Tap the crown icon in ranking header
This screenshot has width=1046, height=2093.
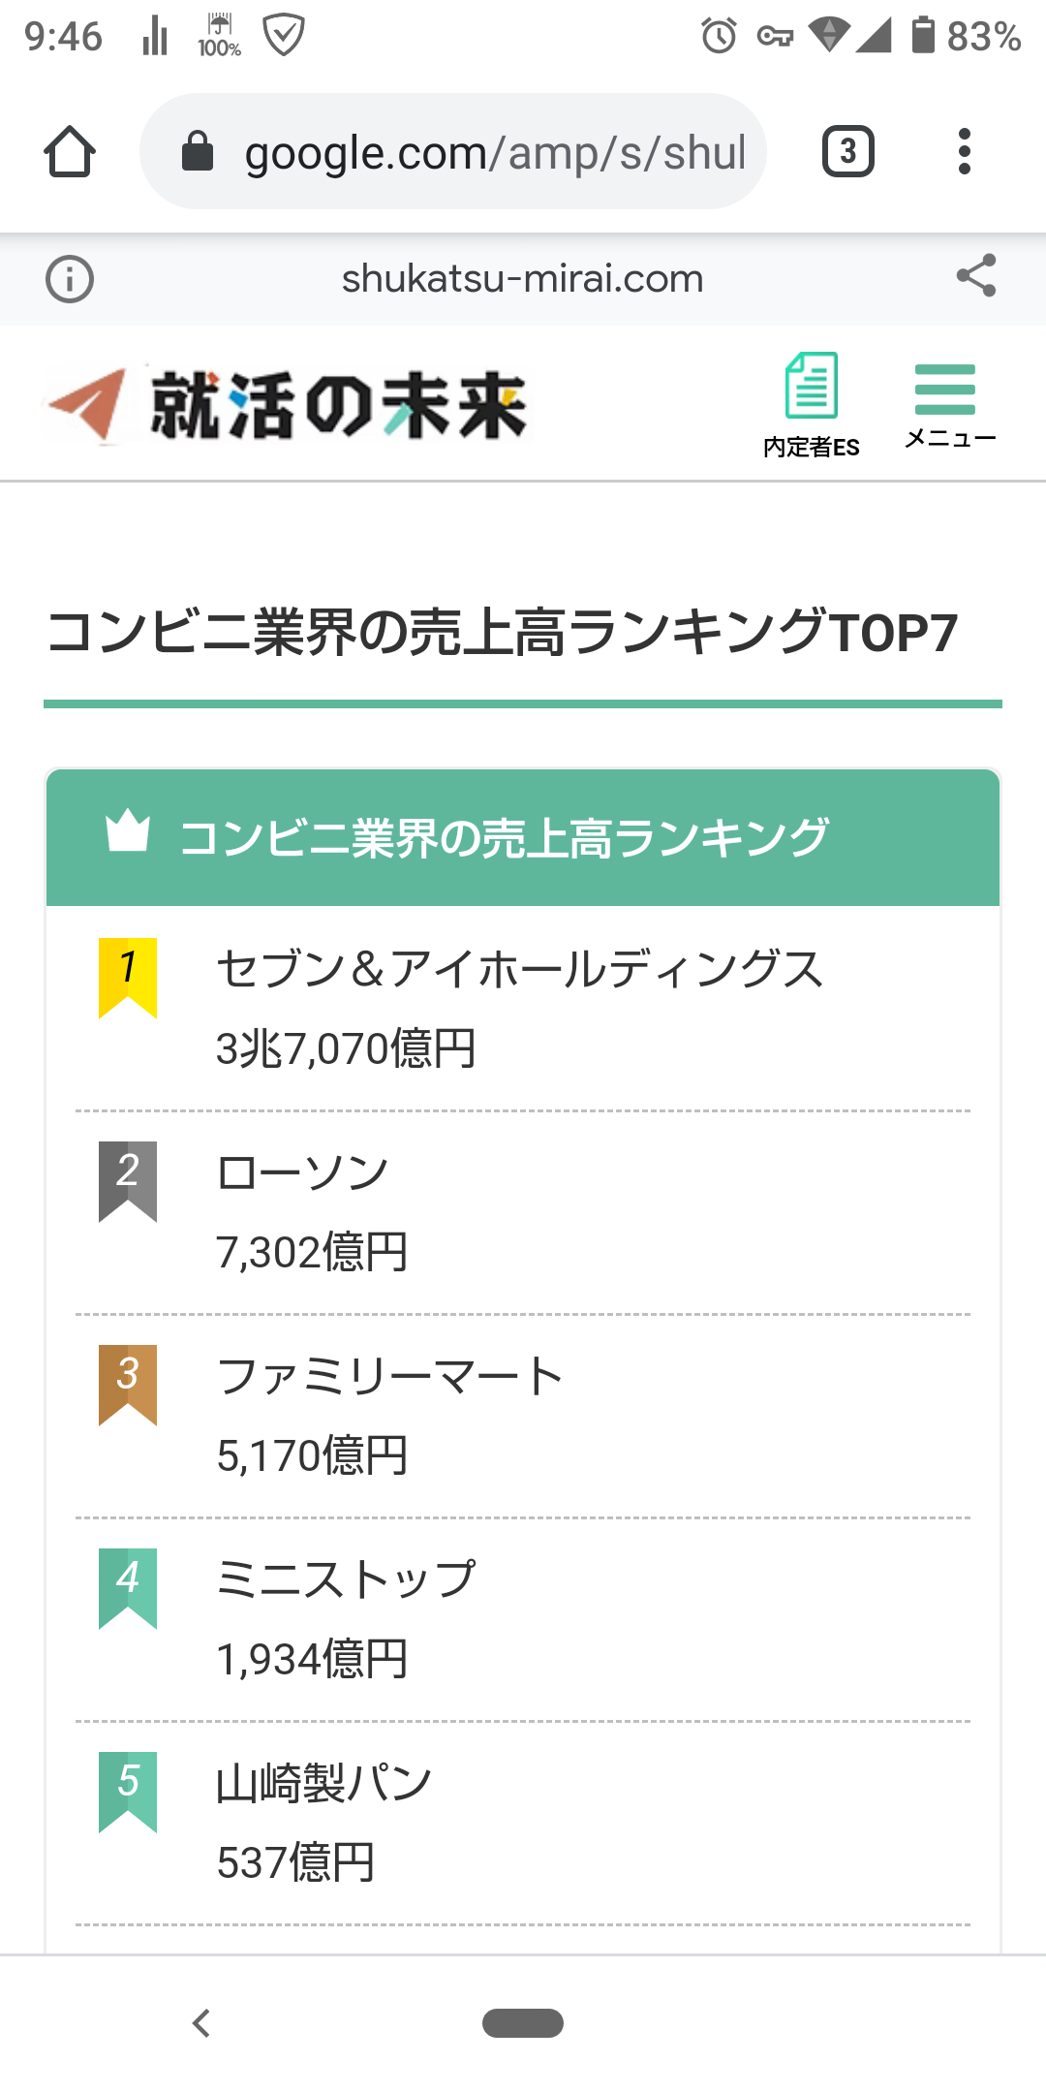pyautogui.click(x=128, y=832)
